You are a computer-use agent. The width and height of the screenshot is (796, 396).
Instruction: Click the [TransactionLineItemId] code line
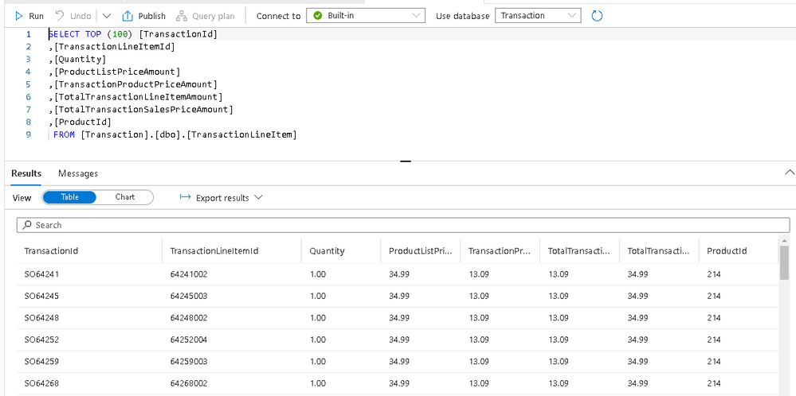112,47
